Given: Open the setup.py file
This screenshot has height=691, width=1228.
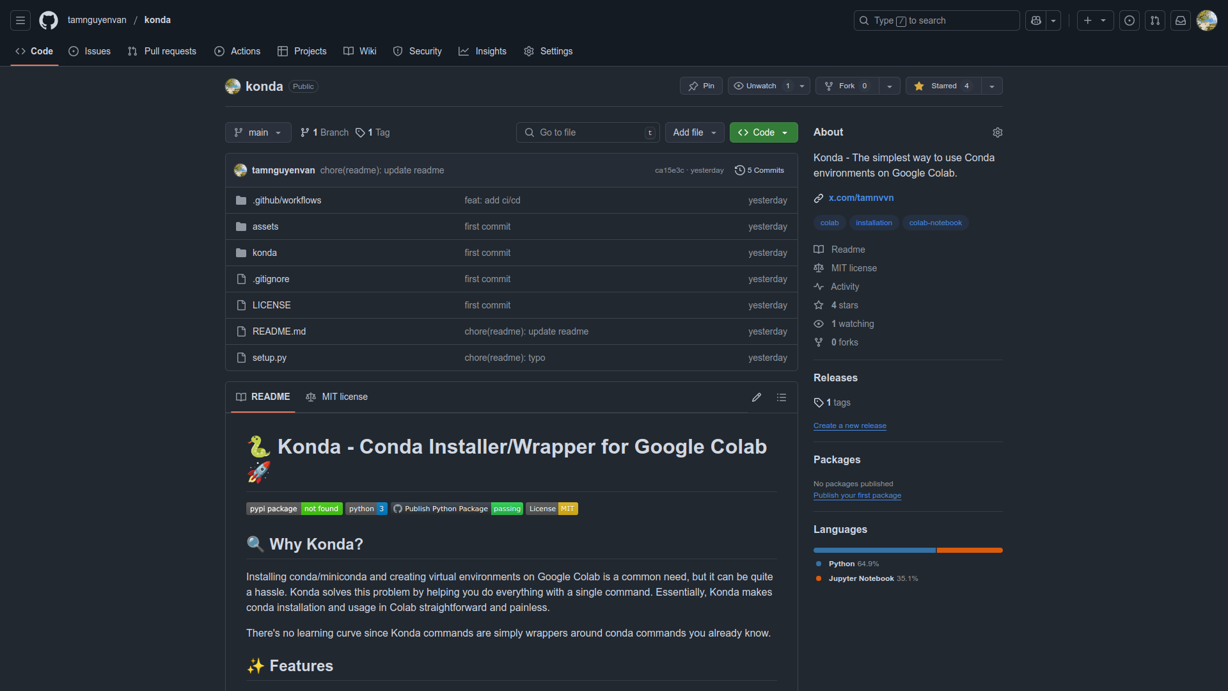Looking at the screenshot, I should click(269, 358).
